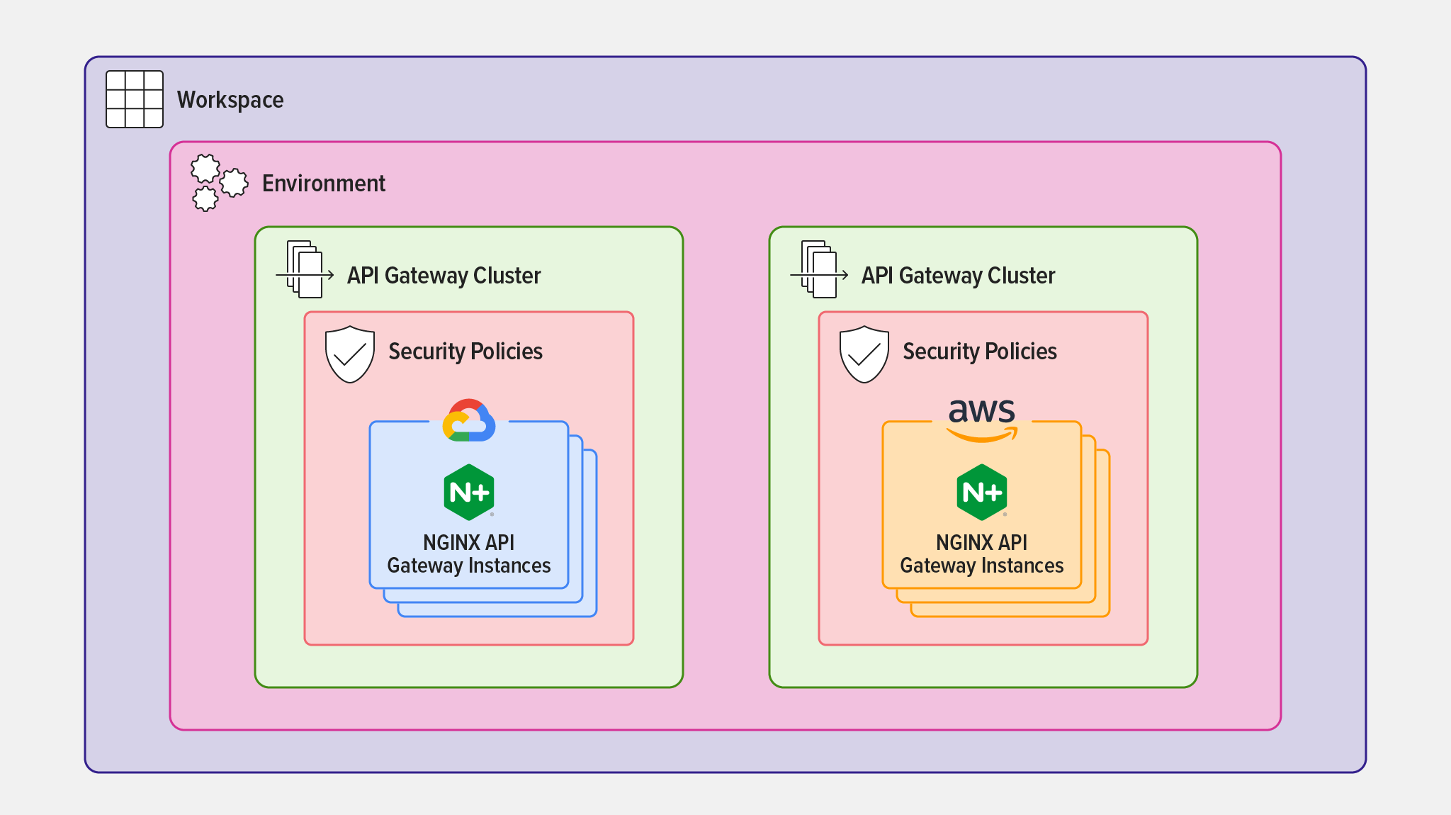
Task: Click the right API Gateway Cluster icon
Action: (x=819, y=270)
